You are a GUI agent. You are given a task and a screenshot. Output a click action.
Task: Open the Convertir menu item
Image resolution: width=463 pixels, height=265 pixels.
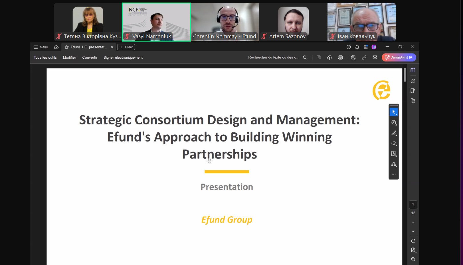coord(90,57)
